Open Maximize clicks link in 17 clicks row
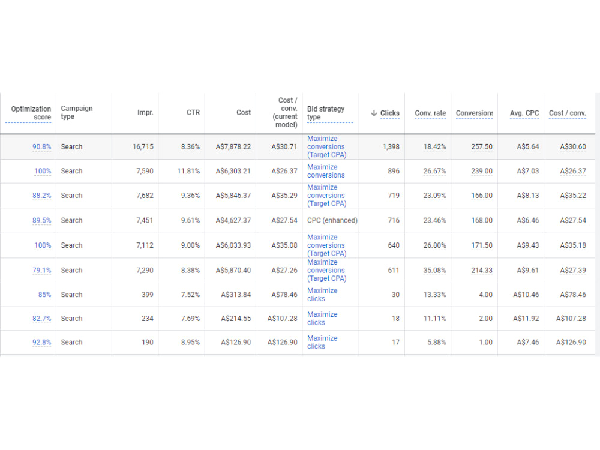 (x=322, y=342)
